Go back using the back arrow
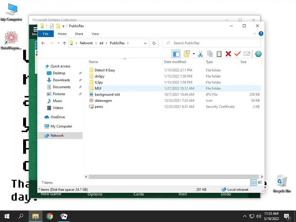296x222 pixels. 43,43
